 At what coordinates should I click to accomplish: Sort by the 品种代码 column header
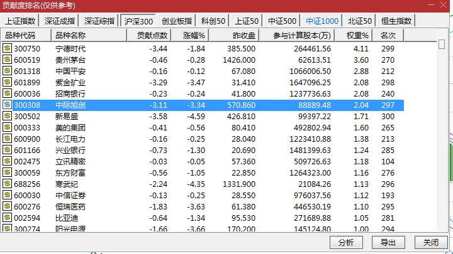[x=26, y=35]
